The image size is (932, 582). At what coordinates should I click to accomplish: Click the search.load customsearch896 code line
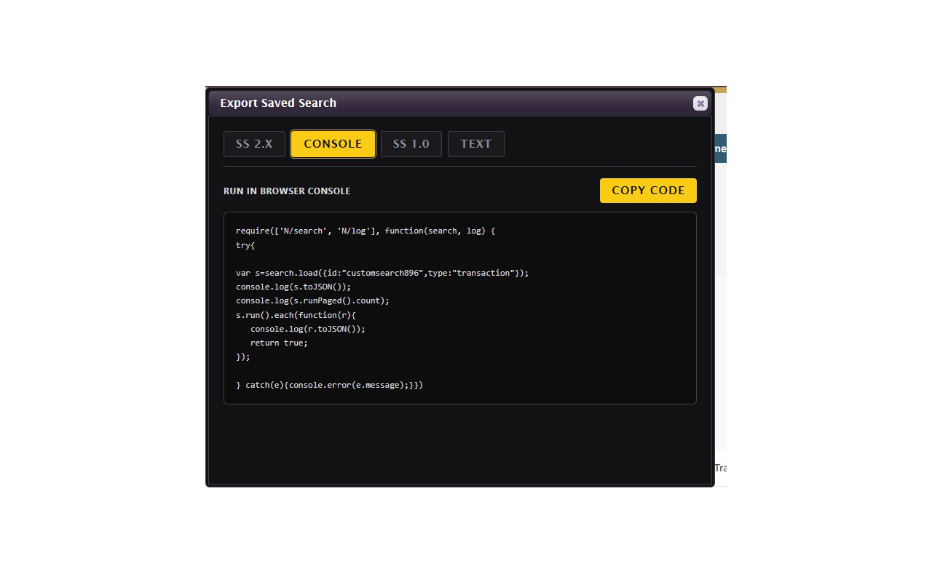pos(382,273)
